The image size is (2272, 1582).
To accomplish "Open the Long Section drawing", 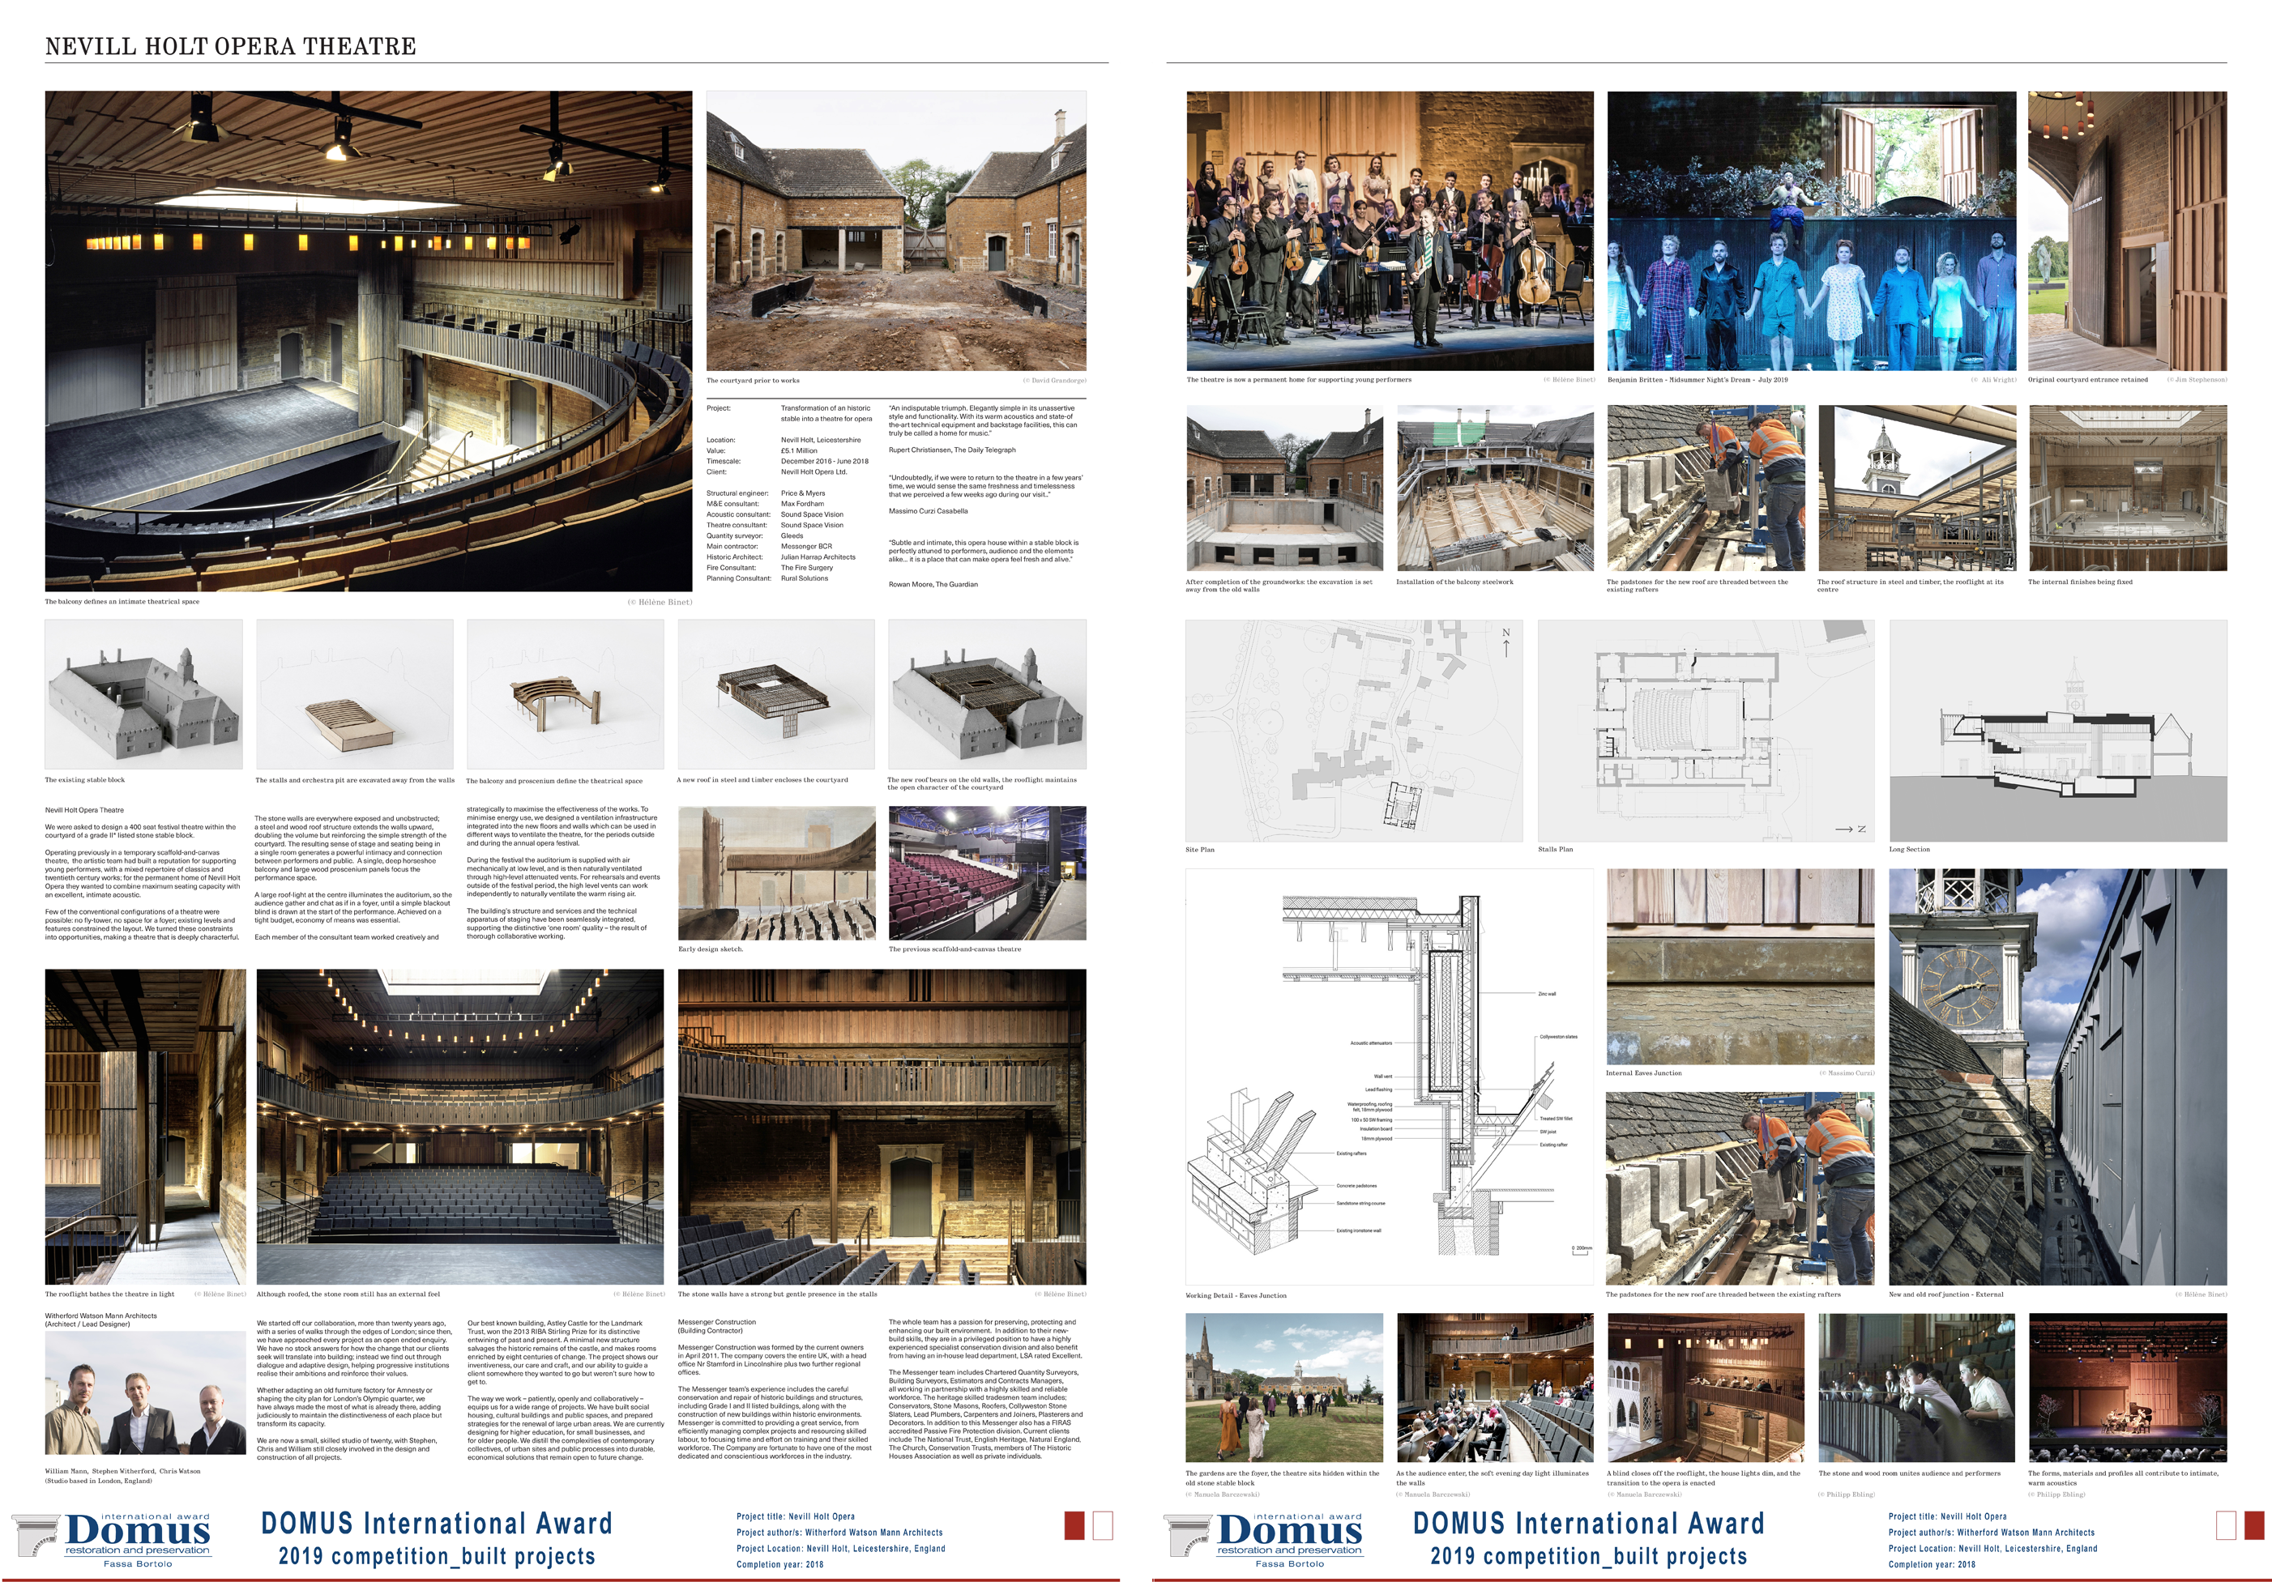I will coord(2057,730).
